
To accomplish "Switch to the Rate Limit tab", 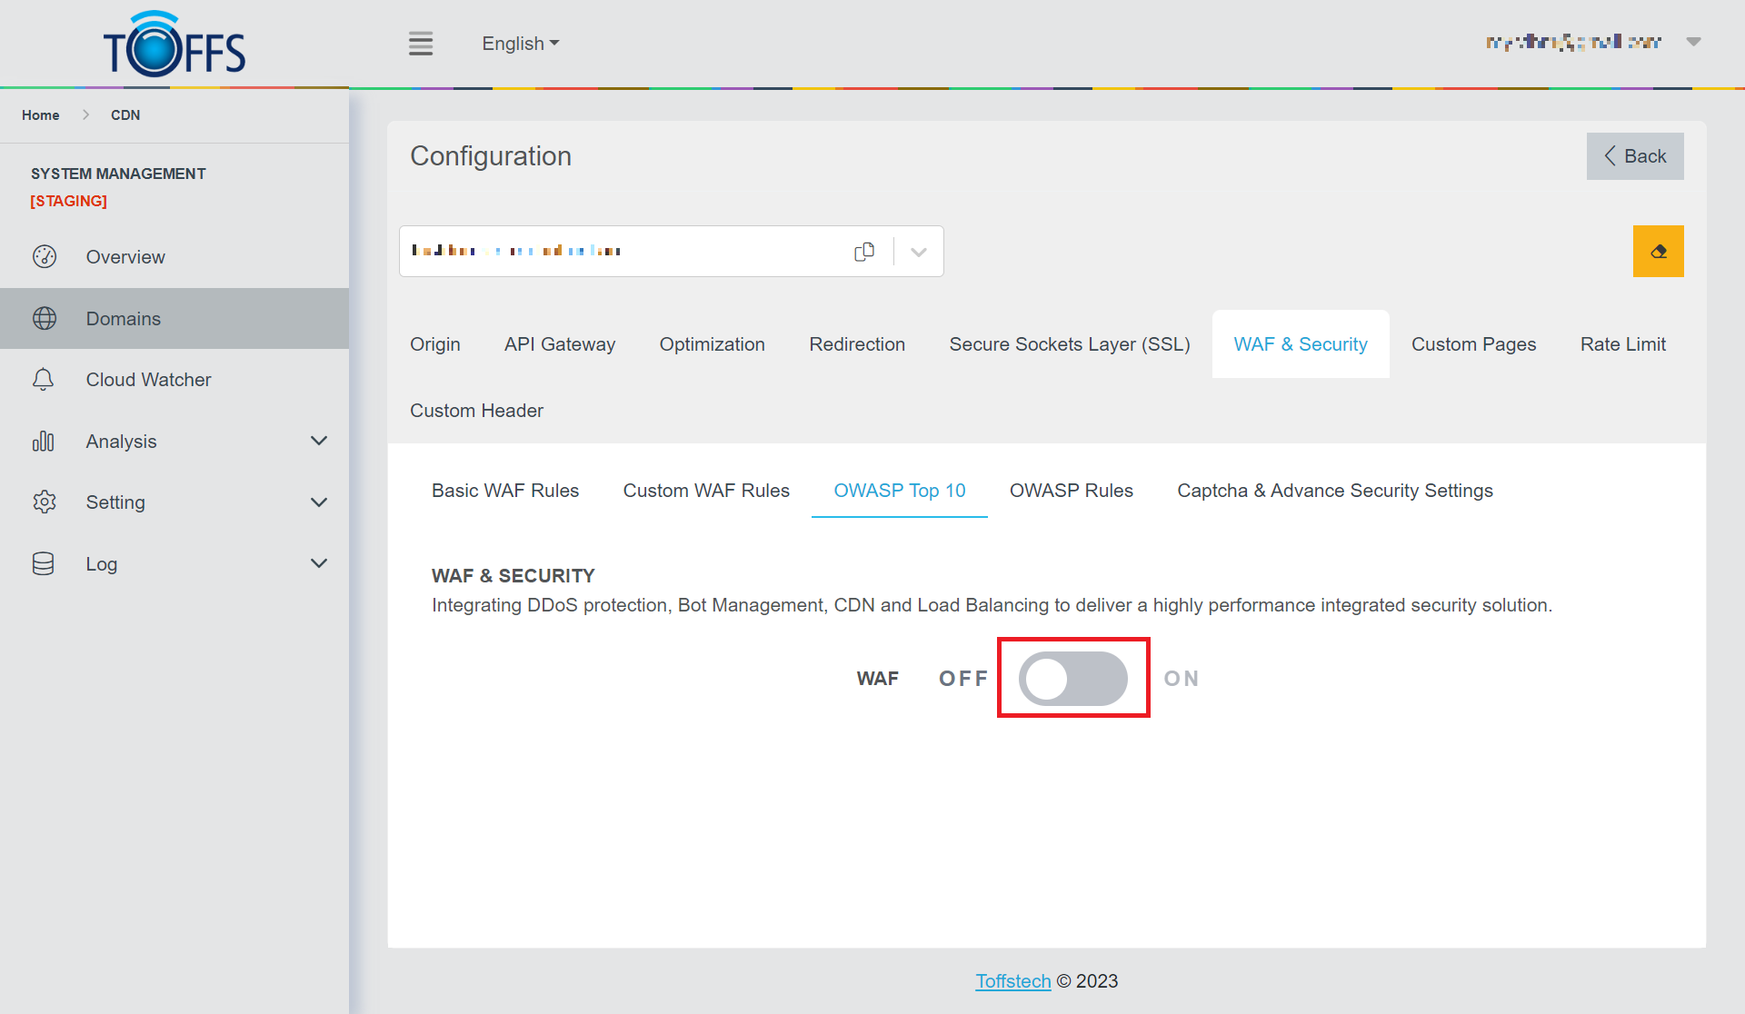I will point(1622,344).
